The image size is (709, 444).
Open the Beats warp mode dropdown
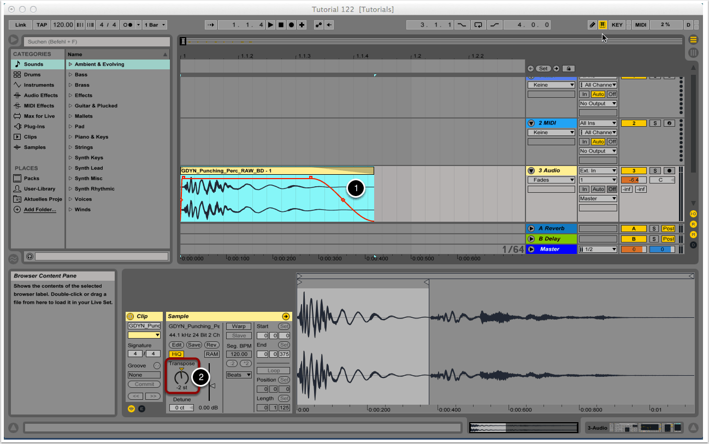click(239, 375)
